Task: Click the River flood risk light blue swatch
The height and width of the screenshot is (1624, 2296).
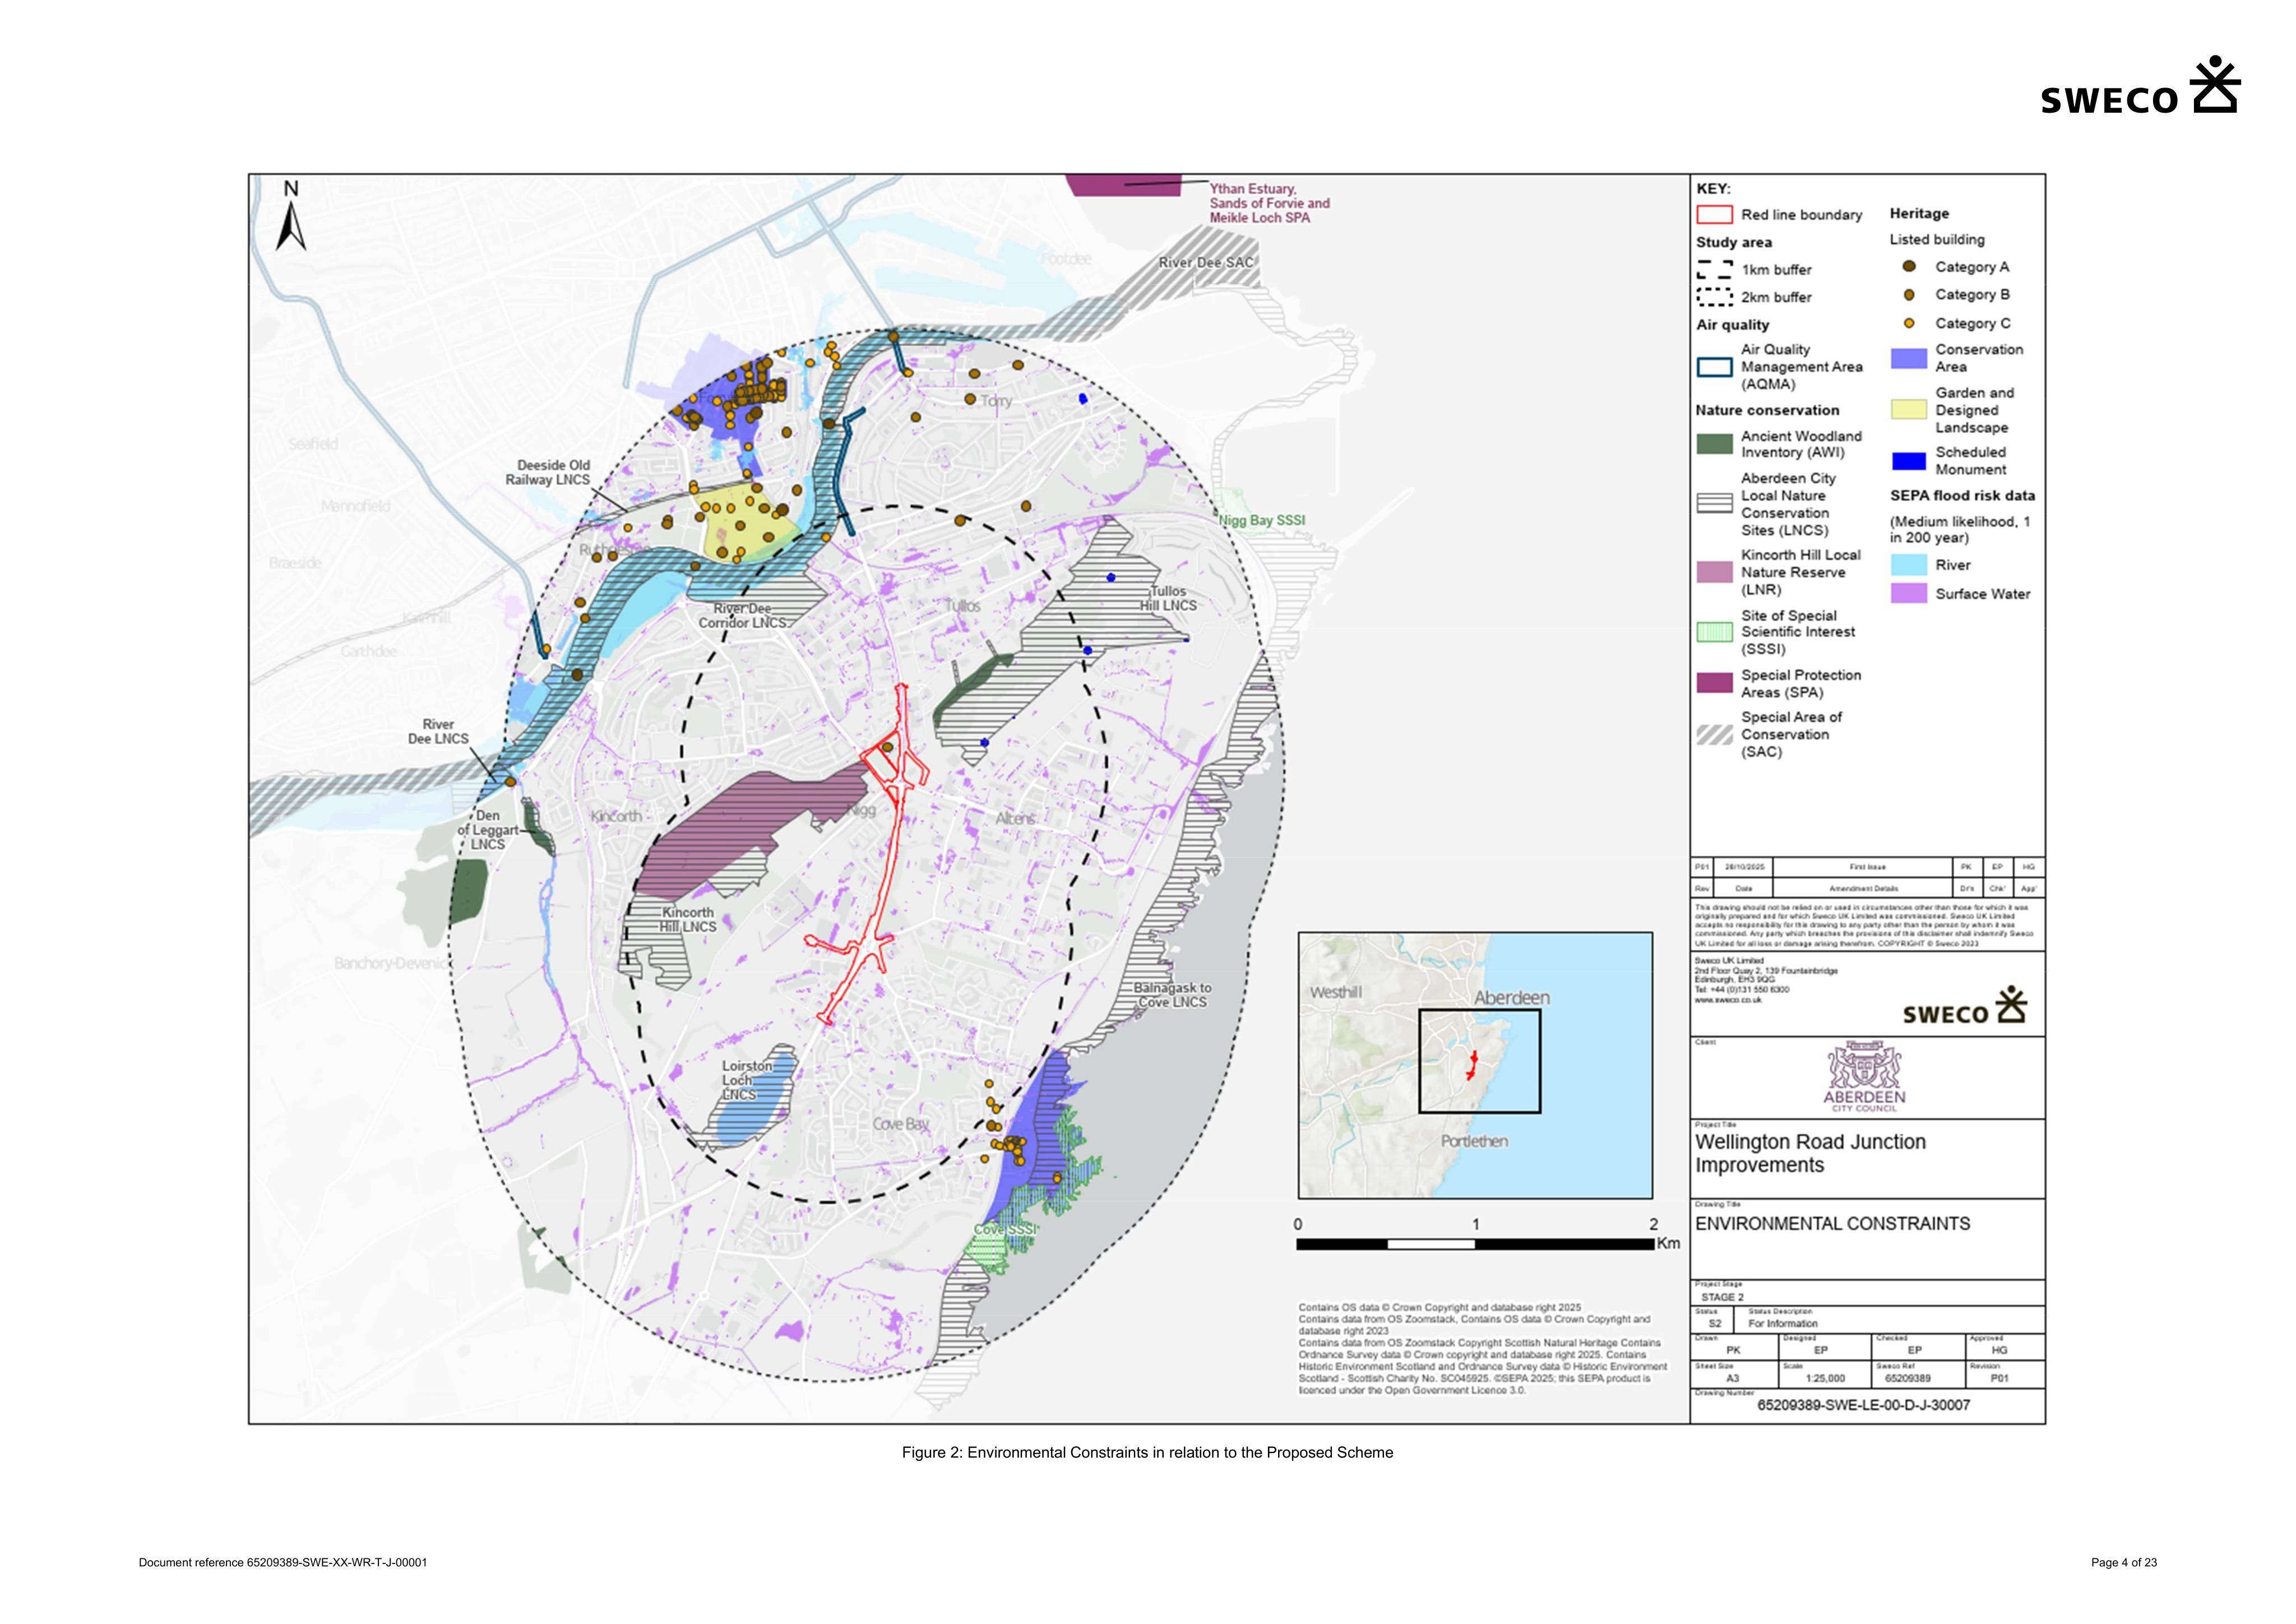Action: click(1908, 565)
